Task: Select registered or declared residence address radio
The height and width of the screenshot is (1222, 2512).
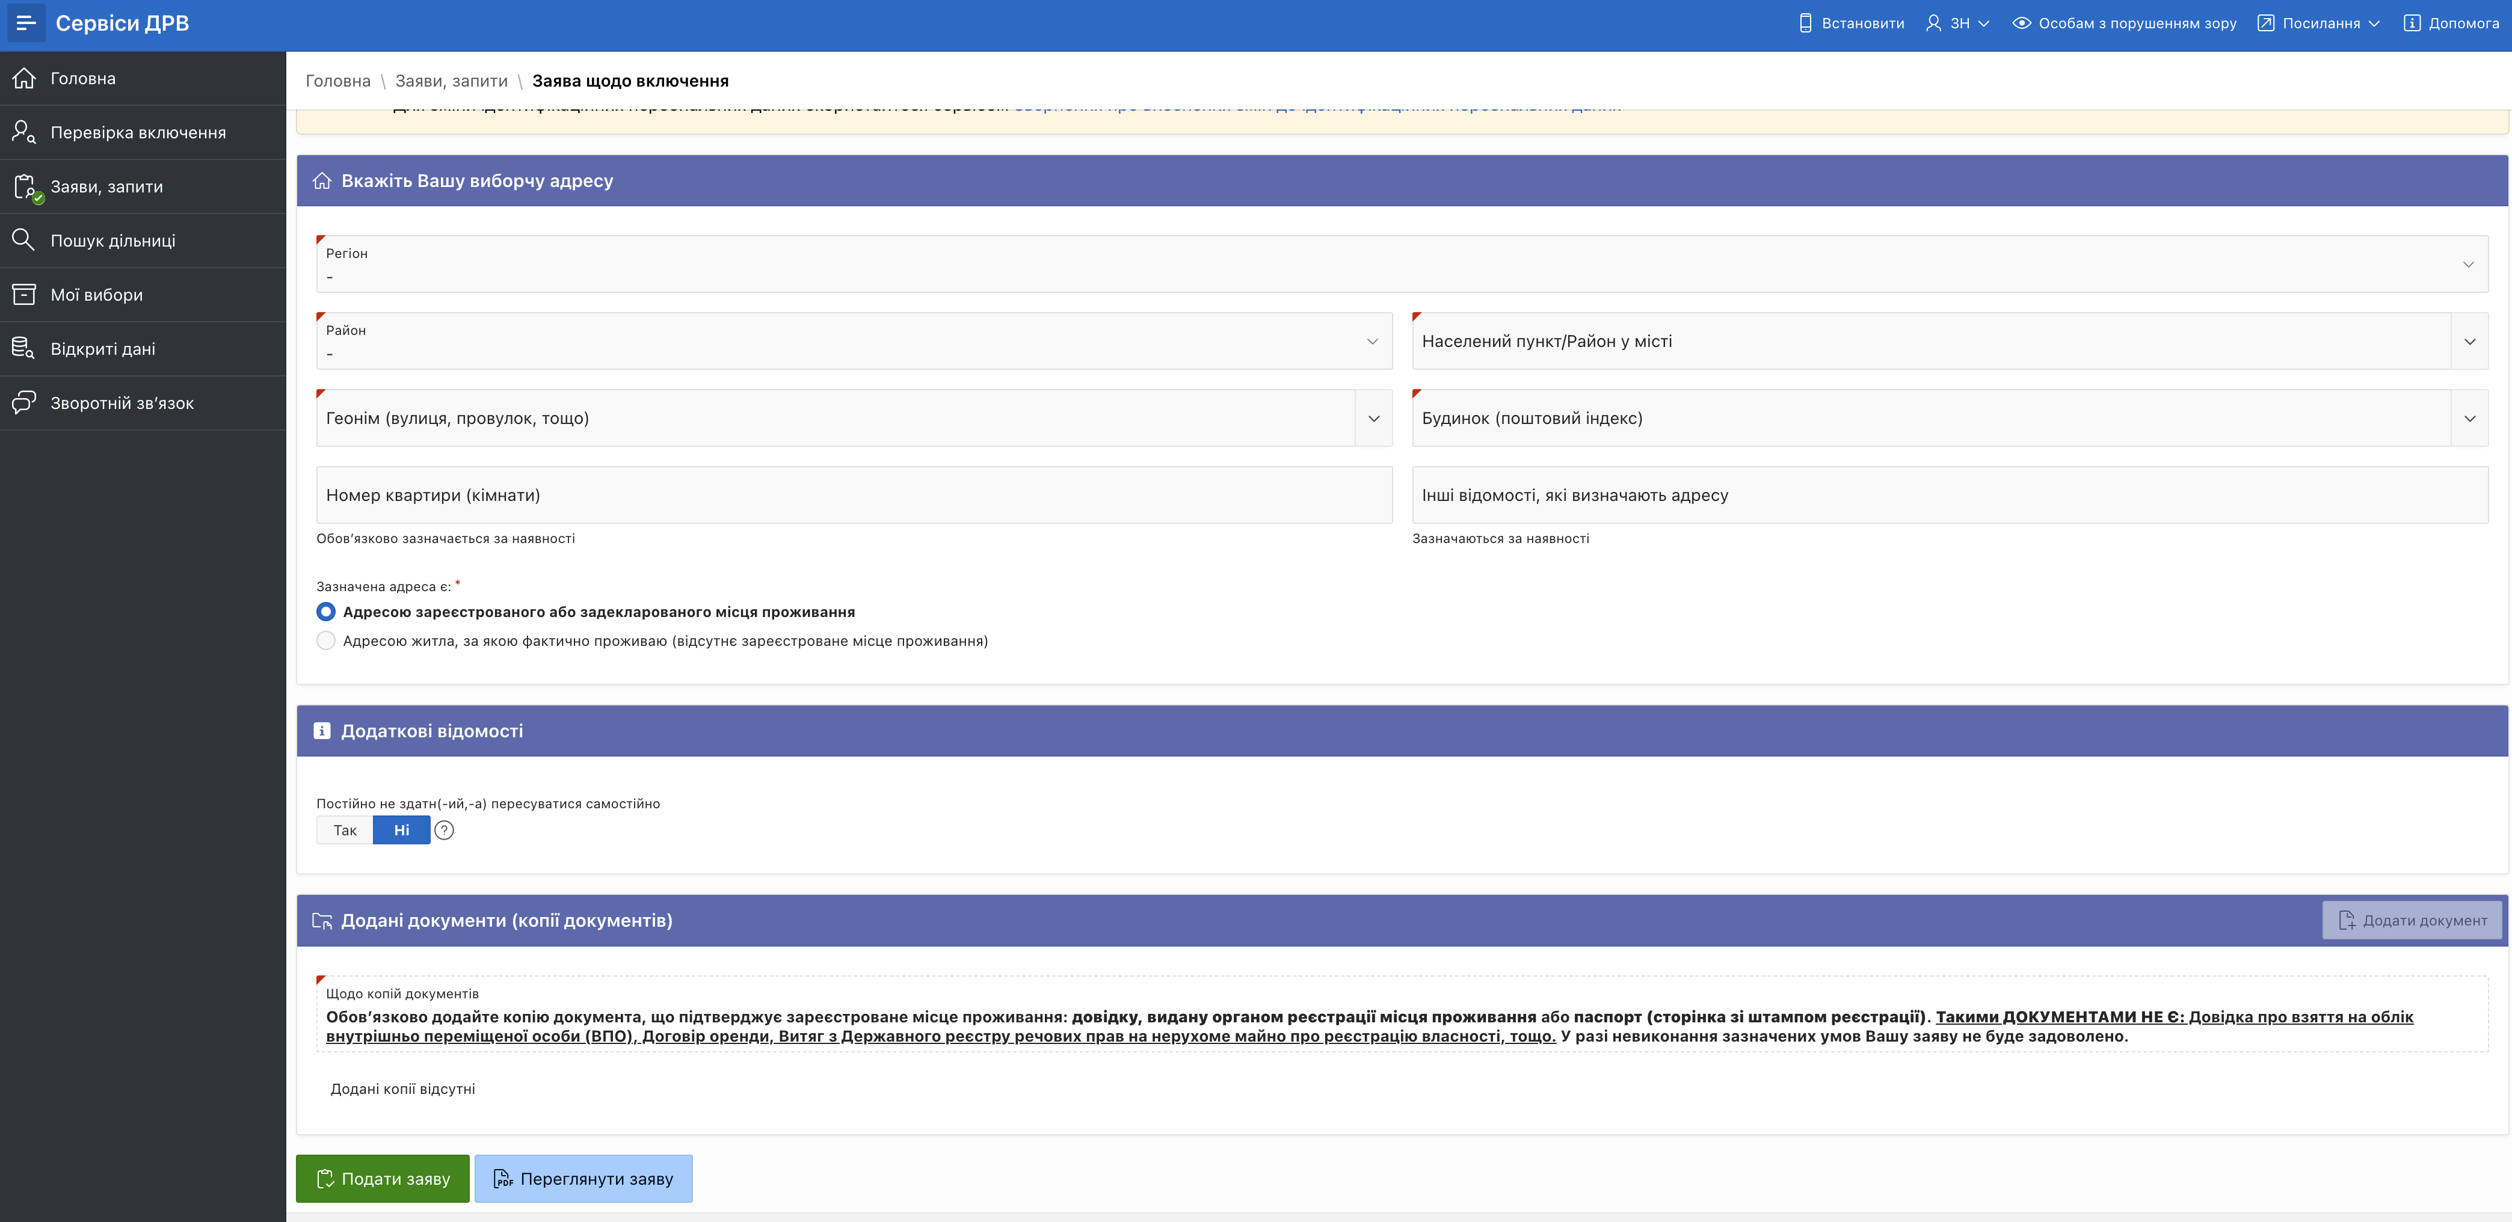Action: pyautogui.click(x=325, y=612)
